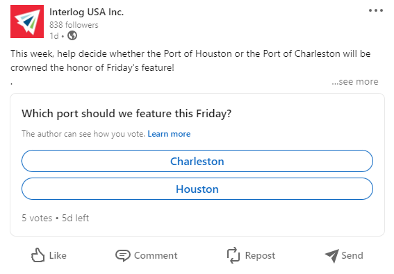
Task: Open the Learn more link
Action: [x=169, y=134]
